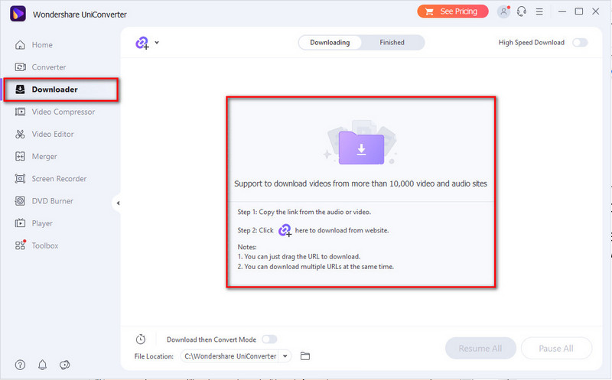The width and height of the screenshot is (612, 380).
Task: Open the help question mark icon
Action: 20,365
